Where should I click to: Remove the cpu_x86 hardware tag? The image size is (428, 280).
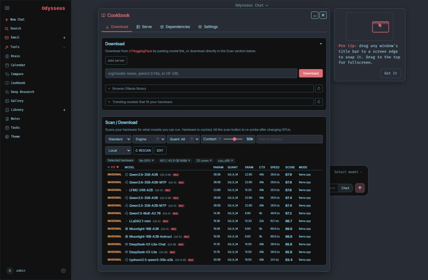coord(232,160)
